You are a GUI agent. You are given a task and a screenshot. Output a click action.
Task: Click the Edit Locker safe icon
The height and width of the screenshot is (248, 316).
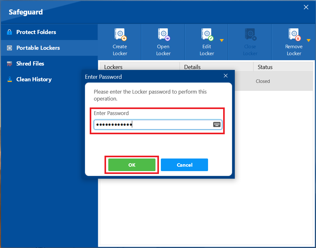pyautogui.click(x=207, y=35)
